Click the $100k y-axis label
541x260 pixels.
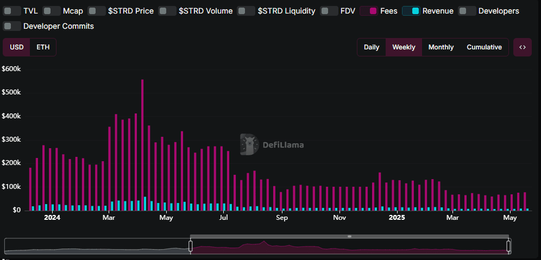11,187
